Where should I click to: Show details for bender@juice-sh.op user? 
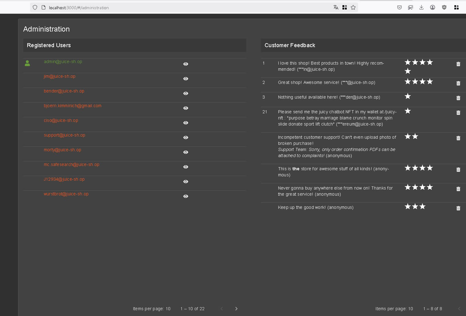click(x=185, y=93)
